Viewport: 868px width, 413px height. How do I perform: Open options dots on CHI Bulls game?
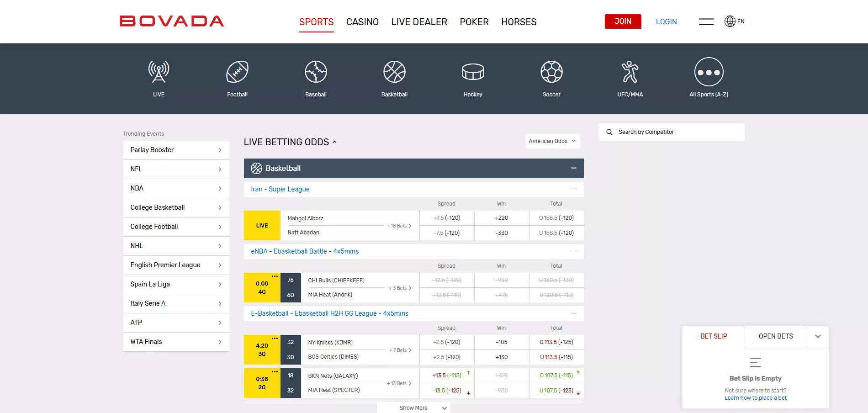click(275, 276)
